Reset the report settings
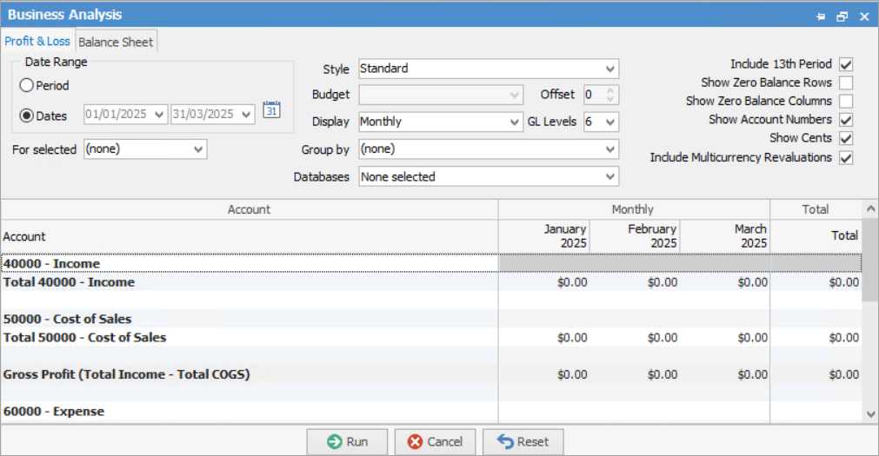This screenshot has height=456, width=879. pyautogui.click(x=523, y=441)
